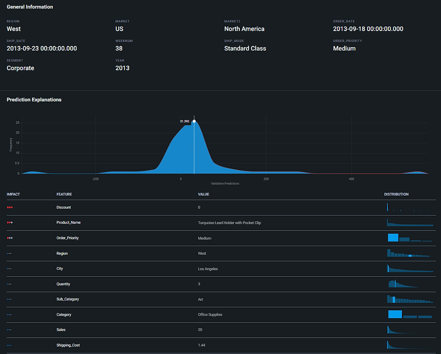441x354 pixels.
Task: Select the City feature name
Action: 59,269
